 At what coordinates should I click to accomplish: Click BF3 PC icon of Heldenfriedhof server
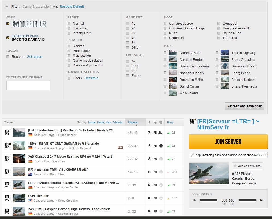coord(7,133)
